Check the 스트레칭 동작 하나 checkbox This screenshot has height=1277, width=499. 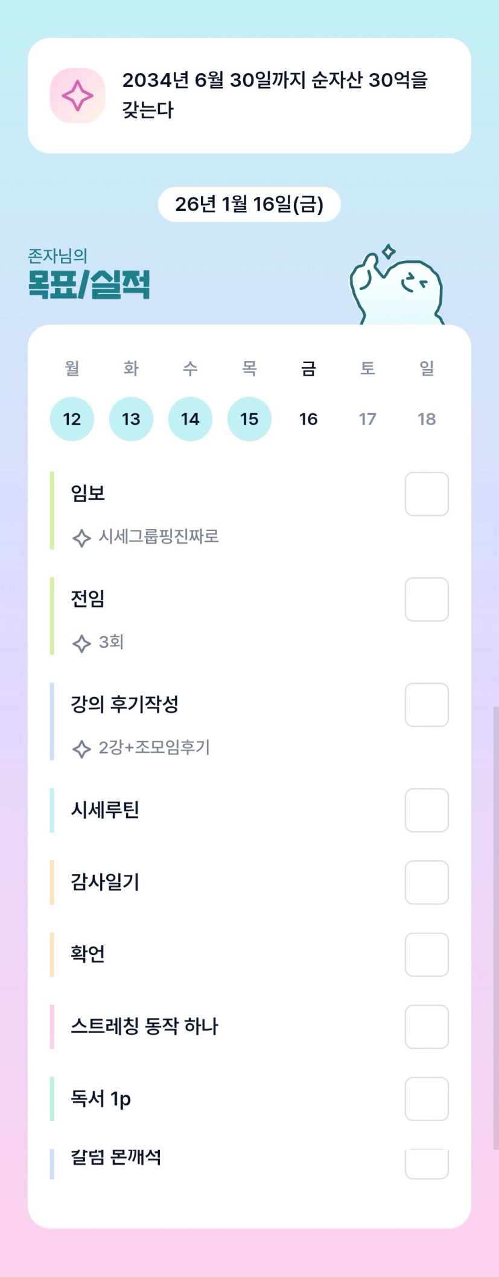pyautogui.click(x=427, y=1027)
